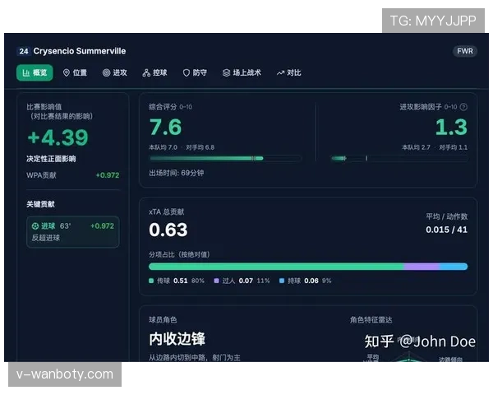Open the 概览 overview tab
This screenshot has width=493, height=395.
coord(35,72)
